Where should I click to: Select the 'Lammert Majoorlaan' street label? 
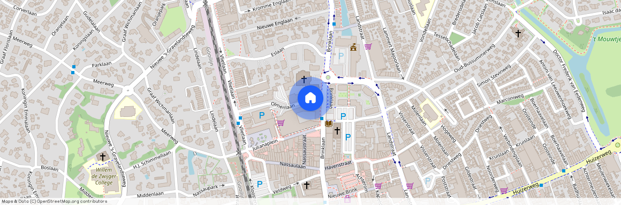click(391, 50)
